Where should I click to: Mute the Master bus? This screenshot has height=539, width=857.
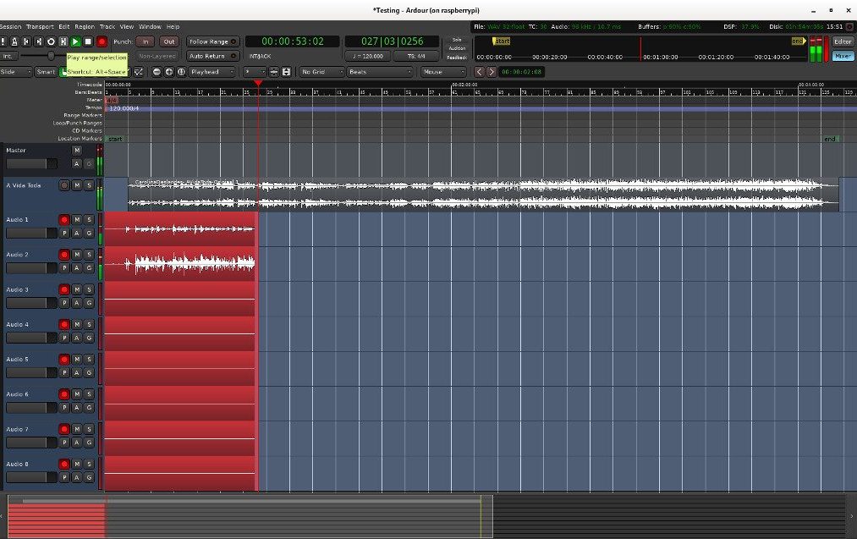pyautogui.click(x=77, y=151)
